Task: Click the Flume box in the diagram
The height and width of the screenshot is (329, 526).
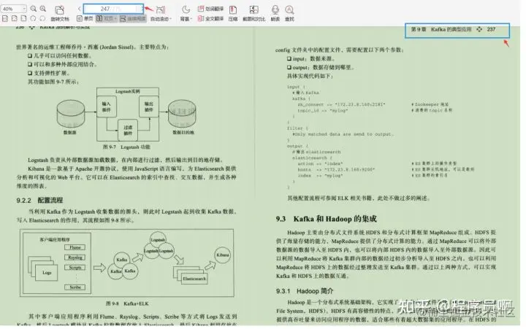Action: coord(75,247)
